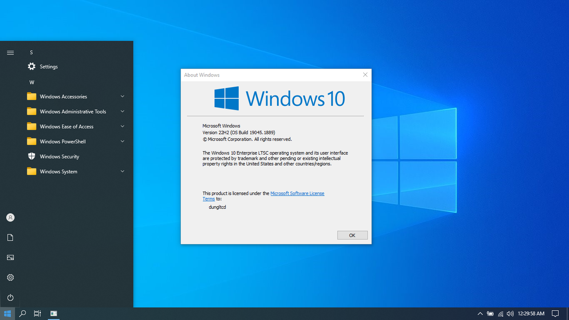Expand Windows Ease of Access chevron
This screenshot has width=569, height=320.
pos(122,127)
